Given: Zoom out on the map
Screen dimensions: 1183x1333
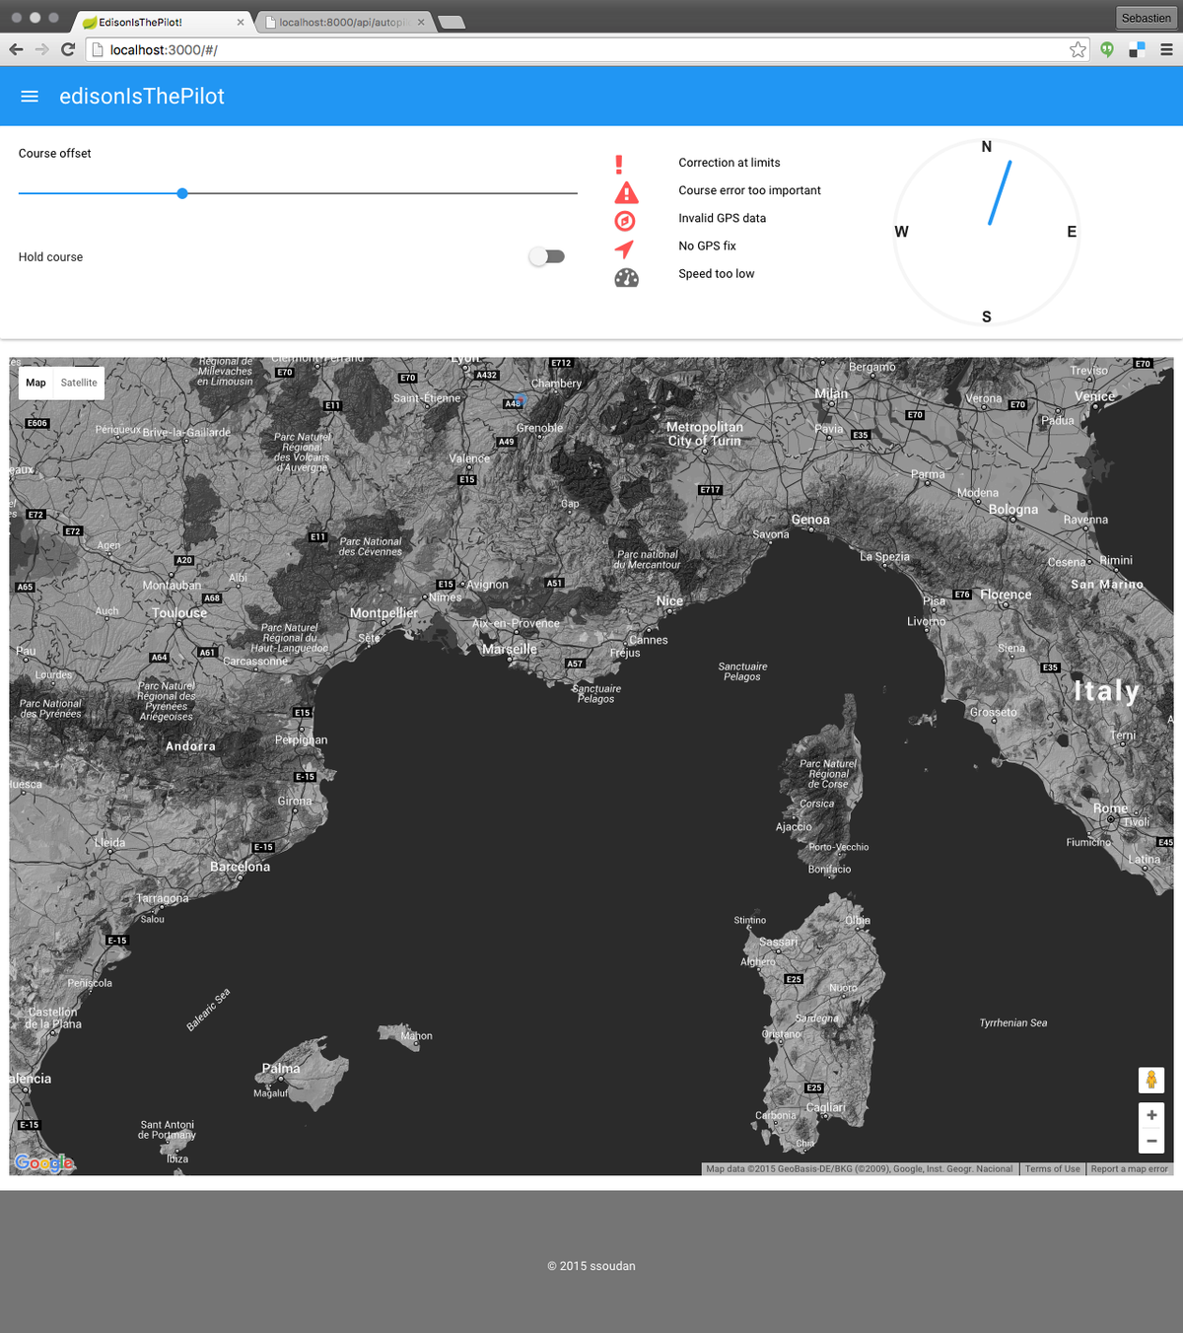Looking at the screenshot, I should pyautogui.click(x=1150, y=1141).
